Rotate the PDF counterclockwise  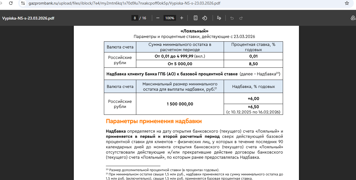click(x=205, y=18)
